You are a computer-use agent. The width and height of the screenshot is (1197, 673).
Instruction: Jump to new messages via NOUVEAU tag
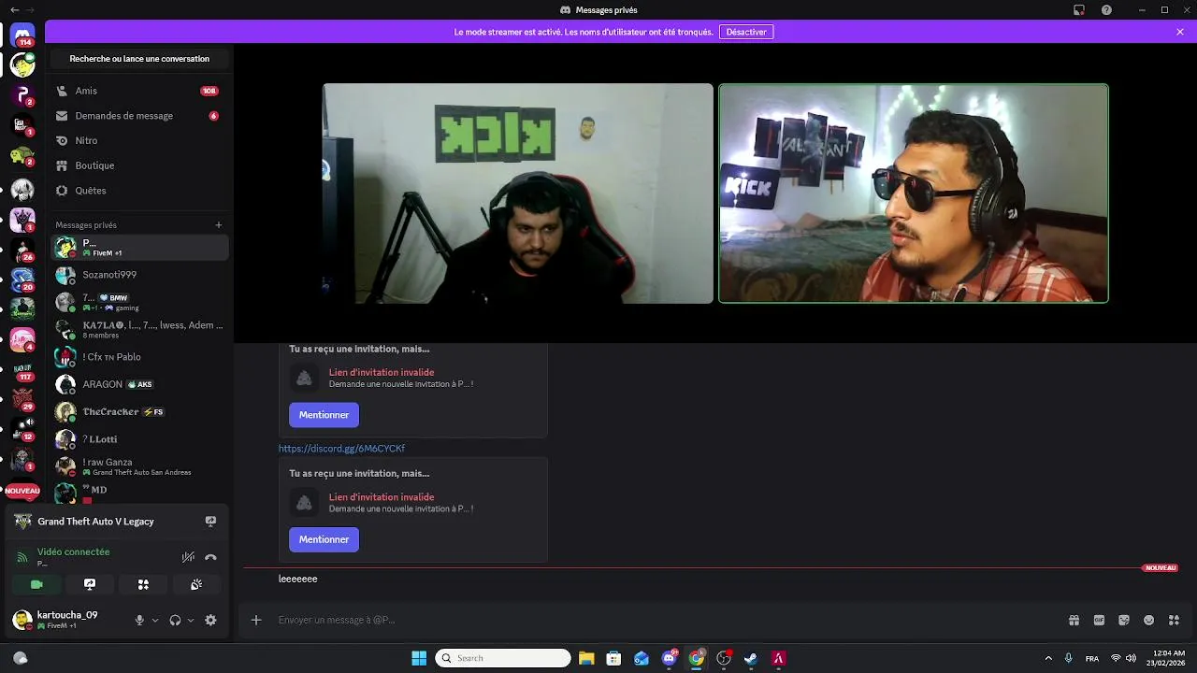1161,568
